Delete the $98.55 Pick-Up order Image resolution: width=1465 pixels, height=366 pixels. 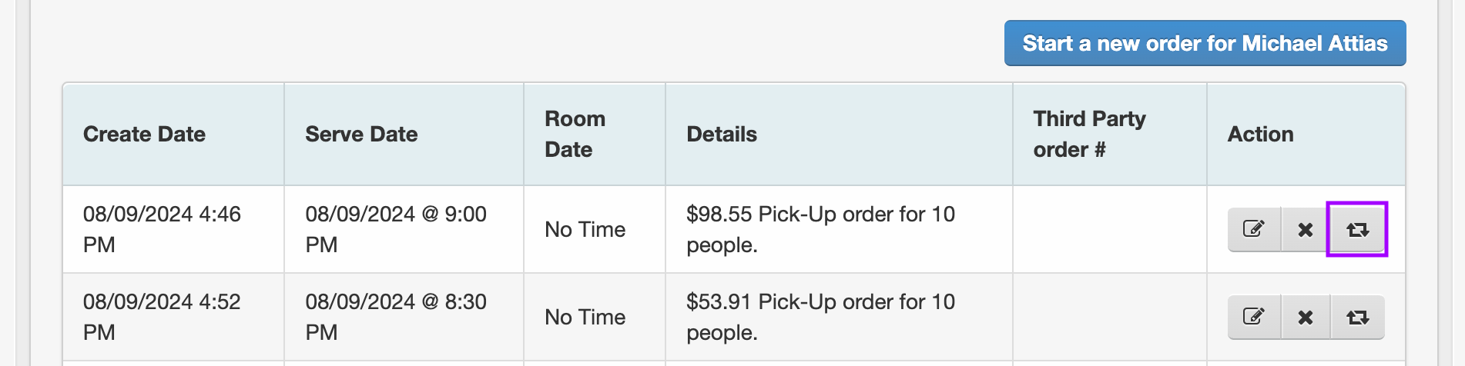[x=1306, y=229]
